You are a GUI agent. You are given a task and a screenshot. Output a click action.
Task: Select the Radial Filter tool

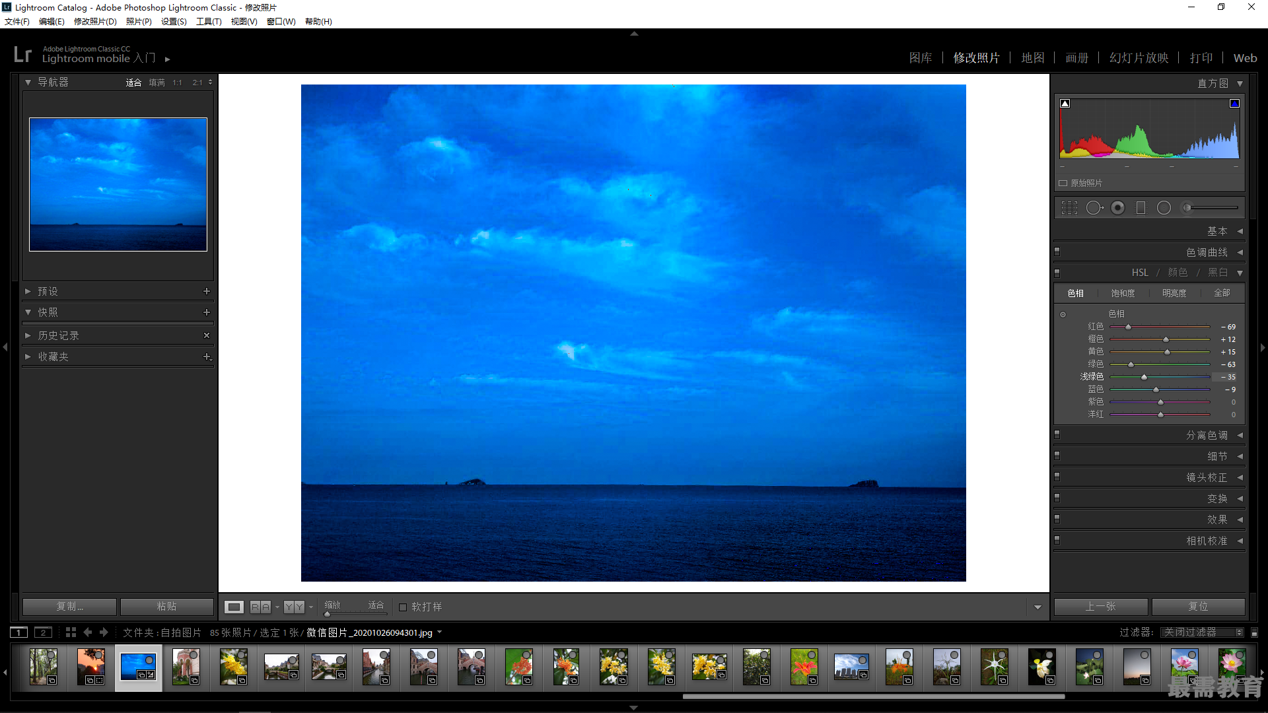point(1164,208)
